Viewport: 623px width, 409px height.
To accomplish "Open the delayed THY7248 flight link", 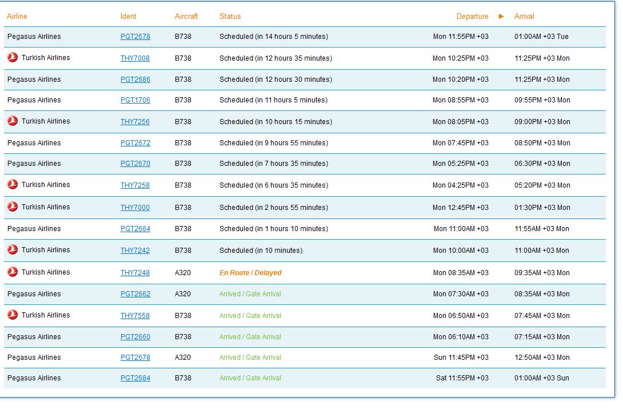I will (135, 273).
